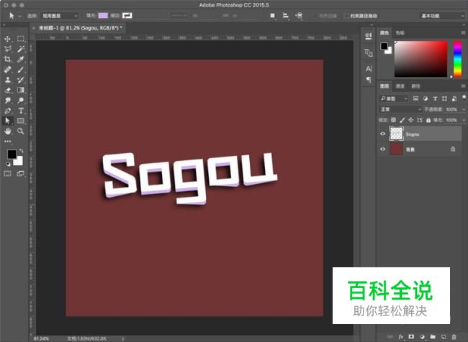Screen dimensions: 468x342
Task: Open the Paragraph panel icon
Action: (x=369, y=80)
